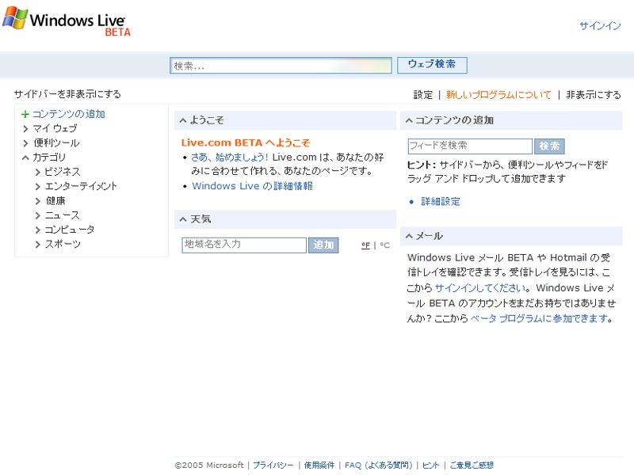Select スポーツ in the category list
The width and height of the screenshot is (634, 475).
(63, 245)
